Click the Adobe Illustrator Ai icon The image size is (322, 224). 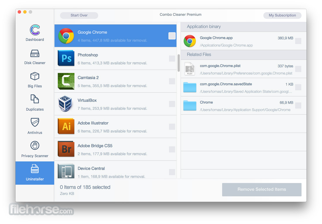[66, 126]
